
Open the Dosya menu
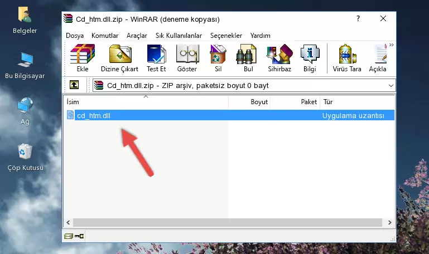point(75,36)
